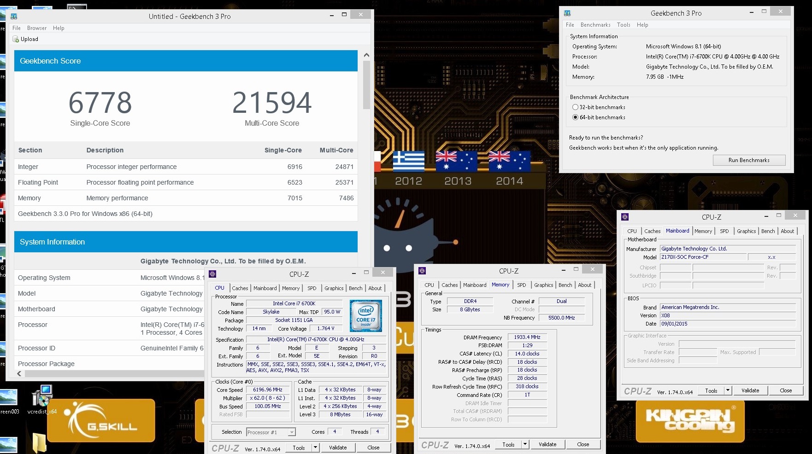This screenshot has height=454, width=812.
Task: Select the yellow folder icon on desktop
Action: pos(39,443)
